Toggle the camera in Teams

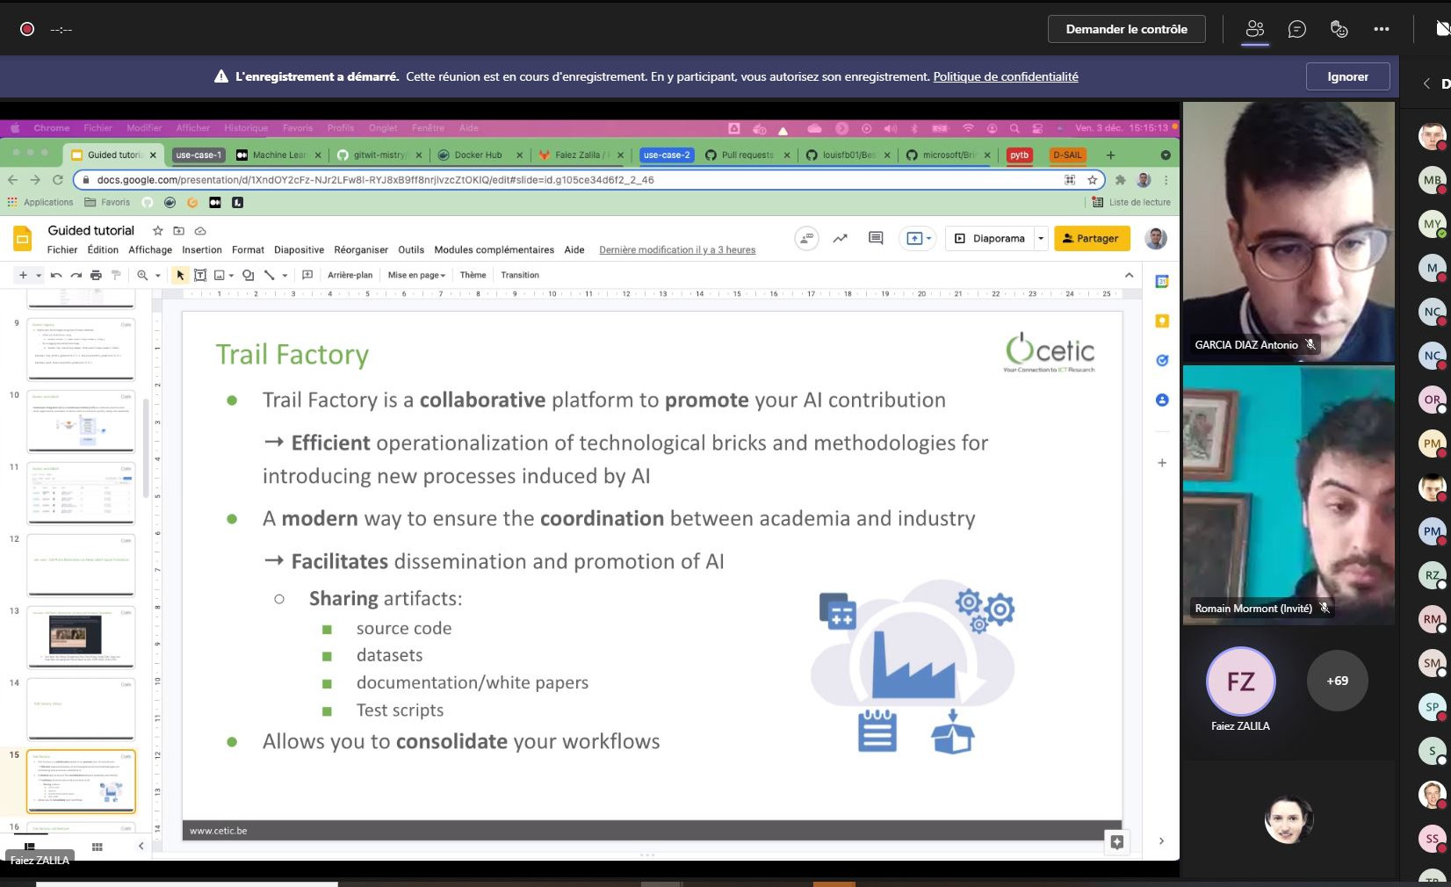coord(1441,29)
